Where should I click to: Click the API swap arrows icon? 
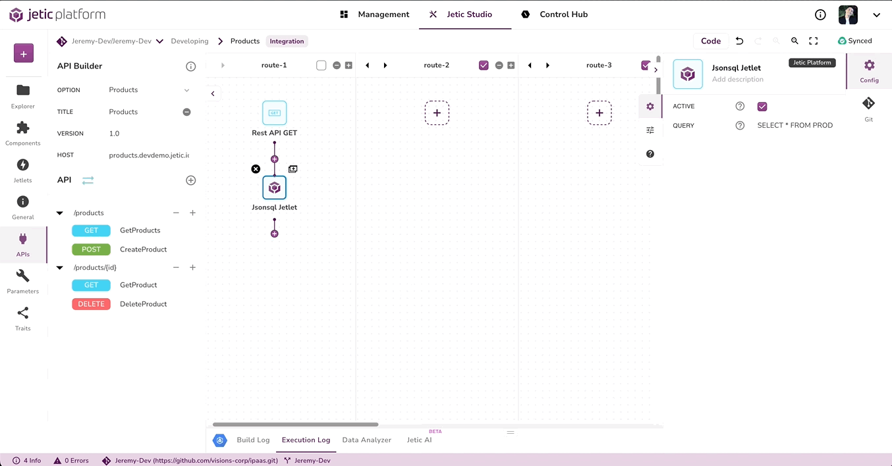(x=88, y=180)
